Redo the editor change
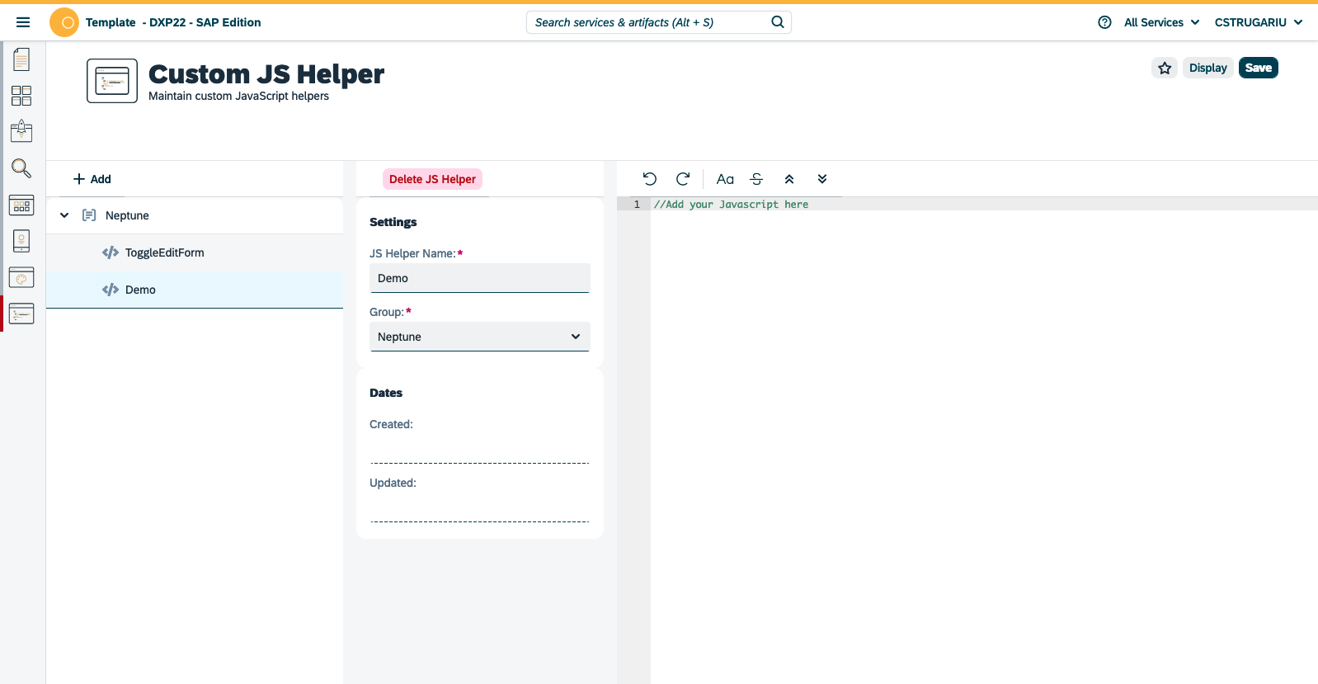This screenshot has width=1318, height=684. tap(683, 179)
